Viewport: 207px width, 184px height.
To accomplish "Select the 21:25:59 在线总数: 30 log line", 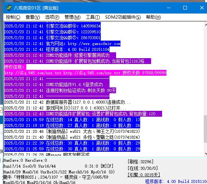I will pos(72,149).
